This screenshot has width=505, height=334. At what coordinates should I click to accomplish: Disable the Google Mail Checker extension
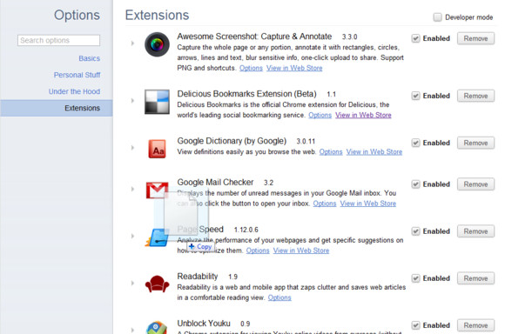(415, 184)
